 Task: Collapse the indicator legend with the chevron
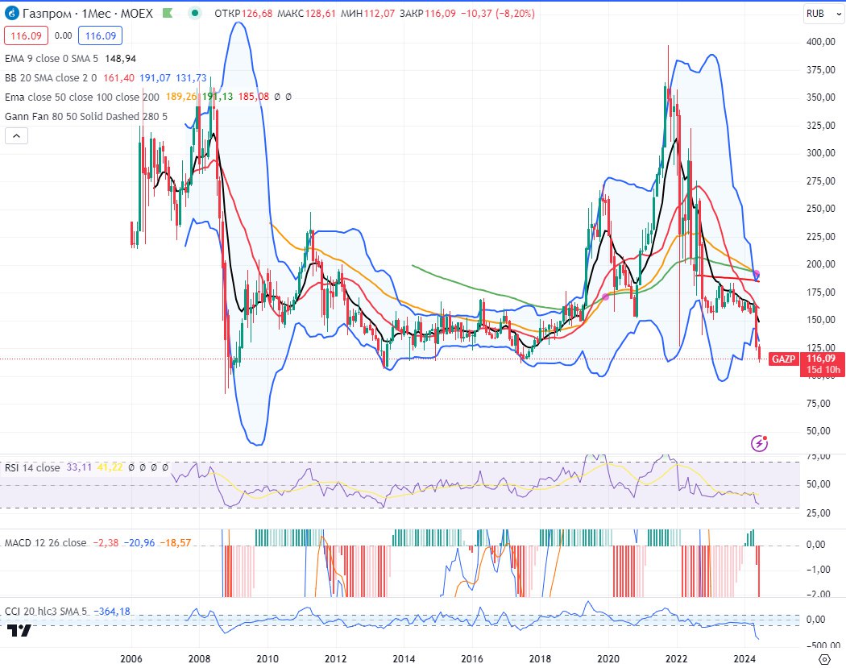(x=16, y=136)
